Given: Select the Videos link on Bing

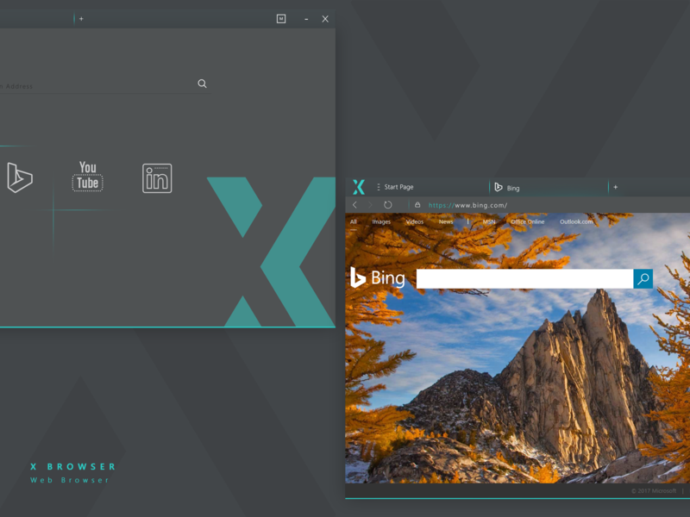Looking at the screenshot, I should point(416,221).
